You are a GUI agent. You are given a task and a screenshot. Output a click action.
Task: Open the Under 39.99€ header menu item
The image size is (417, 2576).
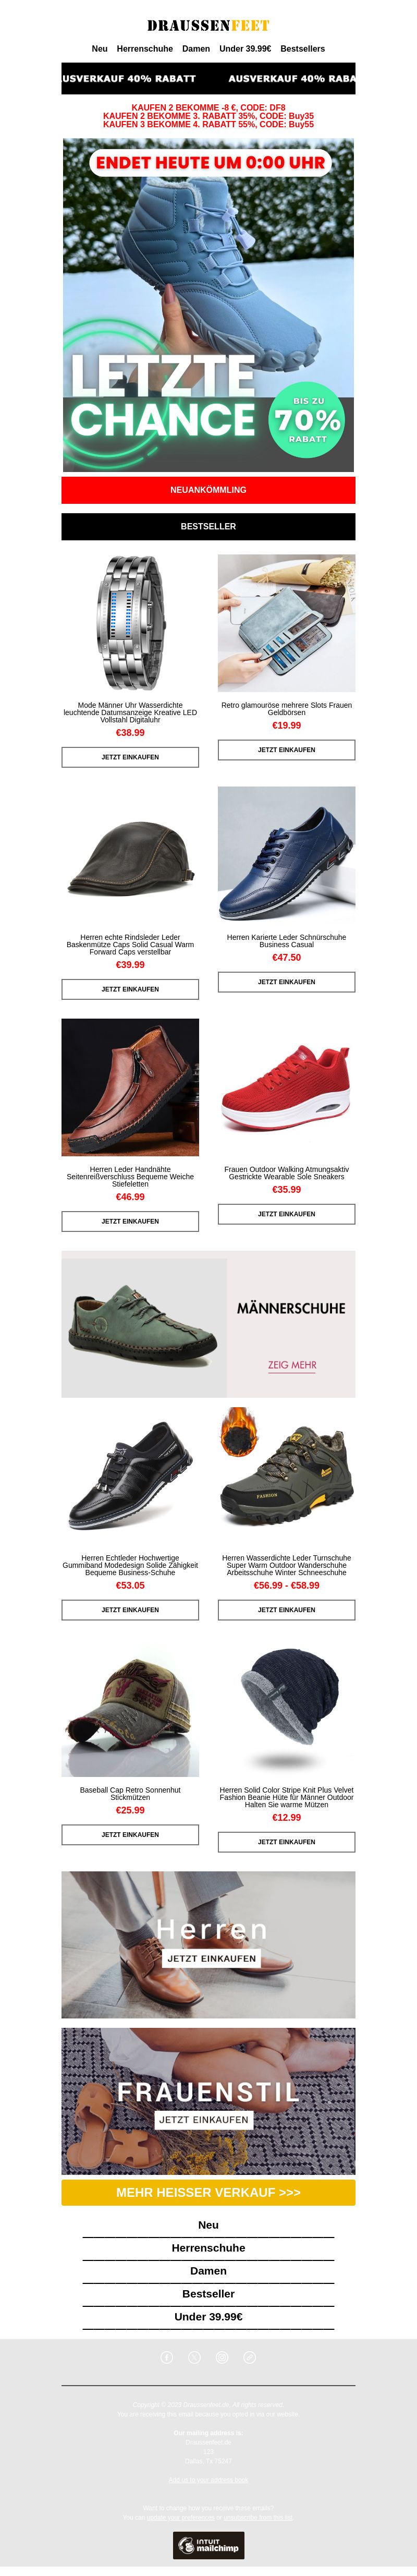coord(245,48)
